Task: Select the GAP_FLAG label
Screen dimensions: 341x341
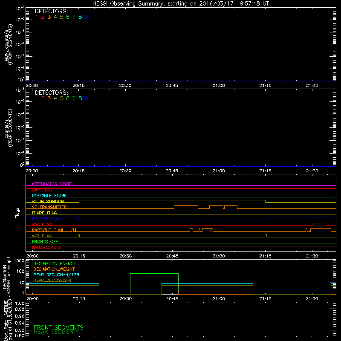Action: pos(42,190)
